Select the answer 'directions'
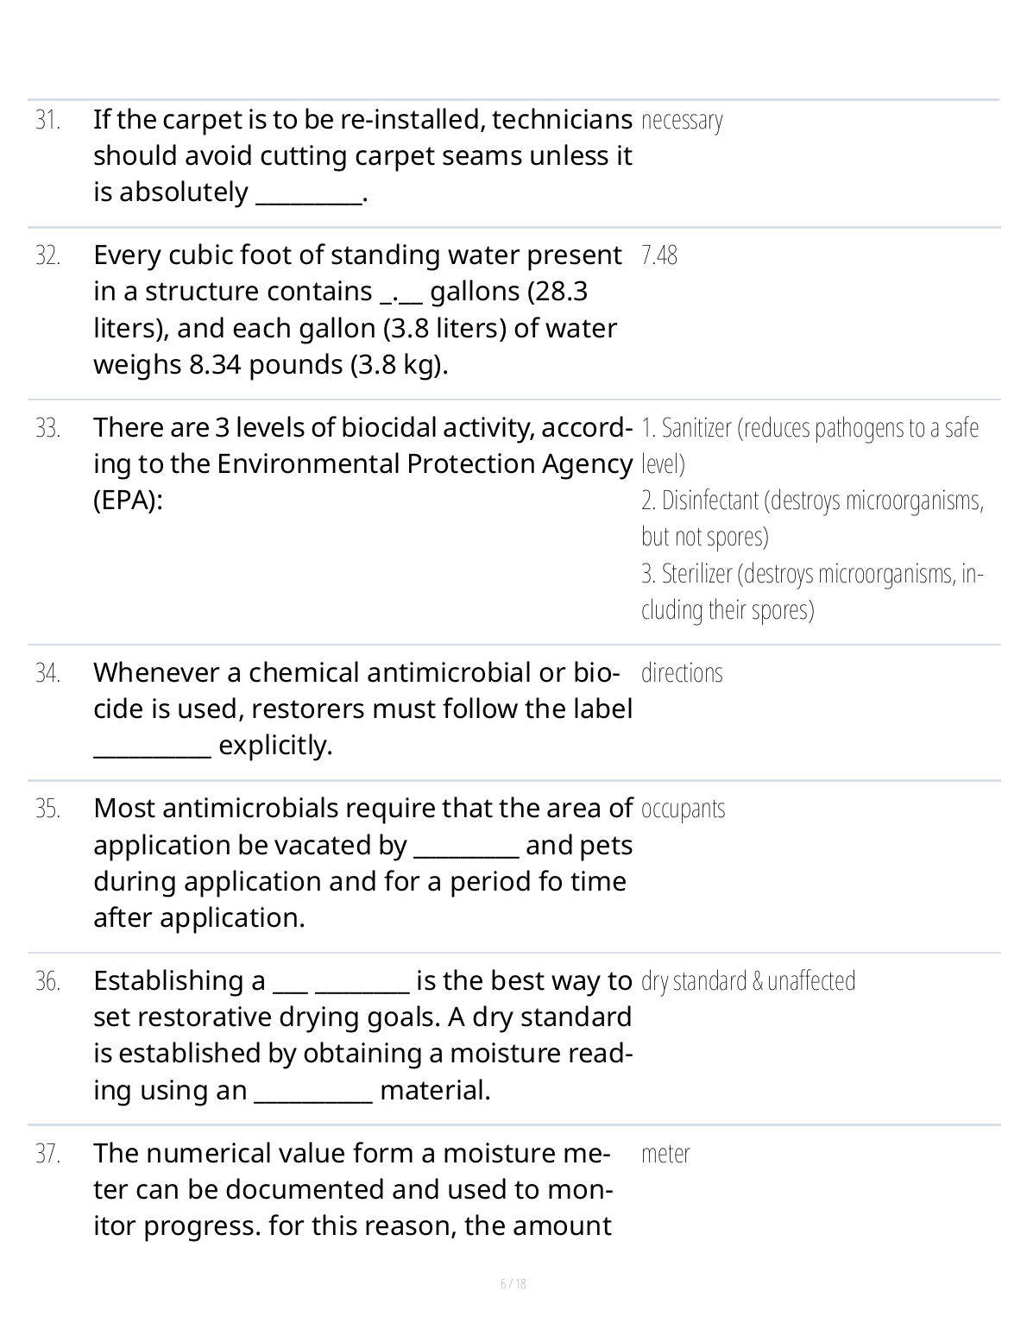The width and height of the screenshot is (1027, 1329). pos(682,673)
